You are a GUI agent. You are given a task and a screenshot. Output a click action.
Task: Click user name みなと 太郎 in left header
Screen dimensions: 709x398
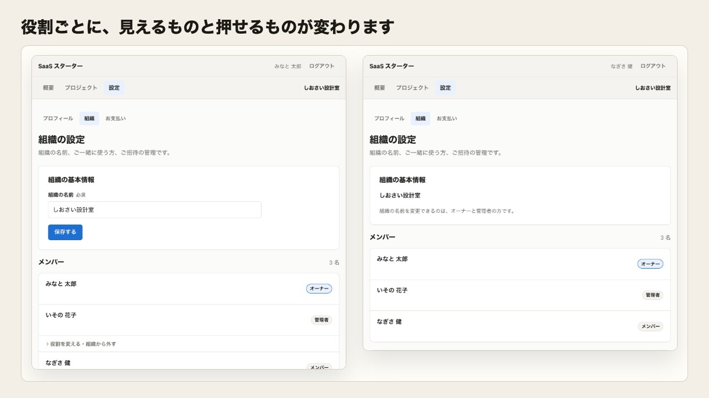click(288, 66)
